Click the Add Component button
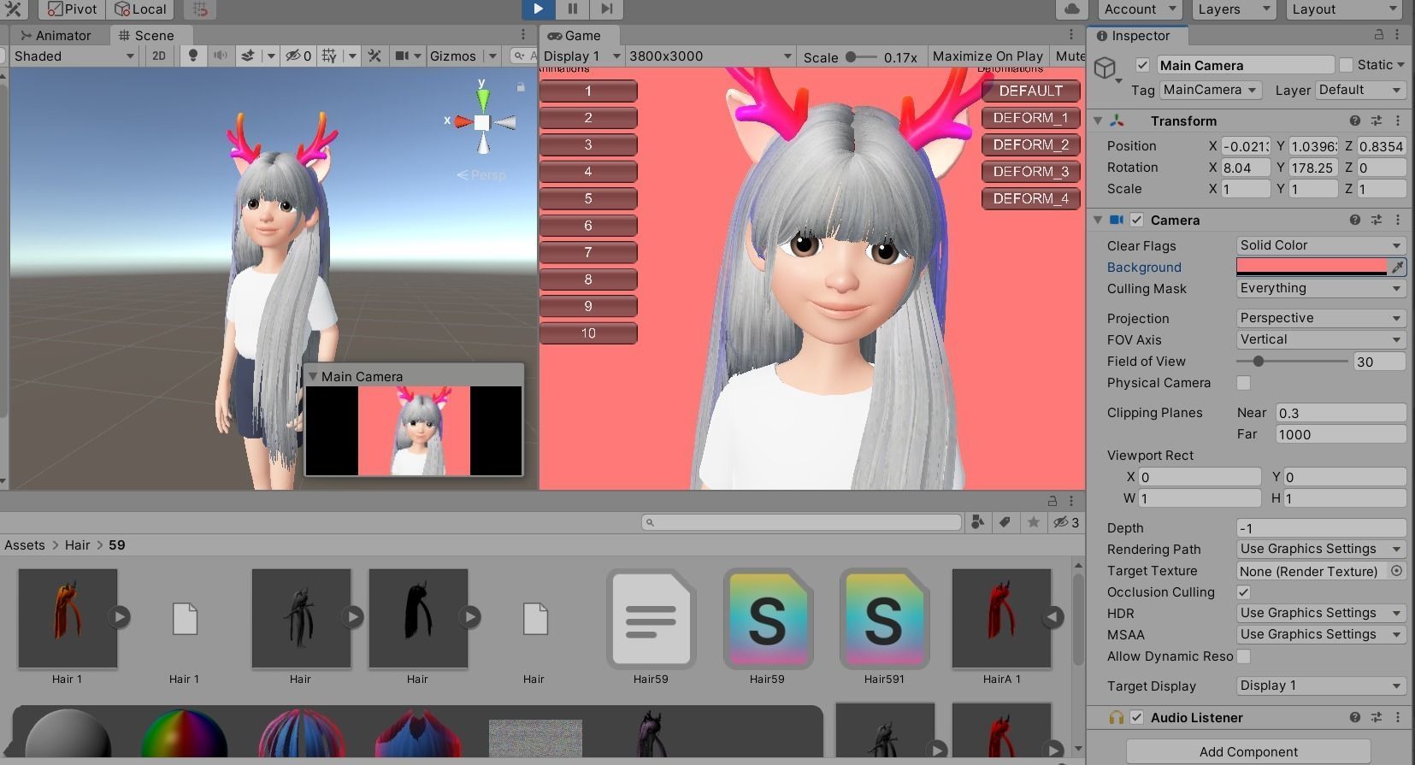 tap(1248, 751)
